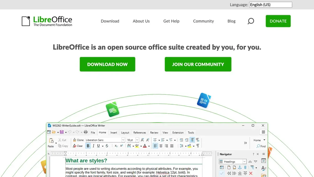Image resolution: width=314 pixels, height=177 pixels.
Task: Toggle Navigator Content Navigation View icon
Action: tap(222, 167)
